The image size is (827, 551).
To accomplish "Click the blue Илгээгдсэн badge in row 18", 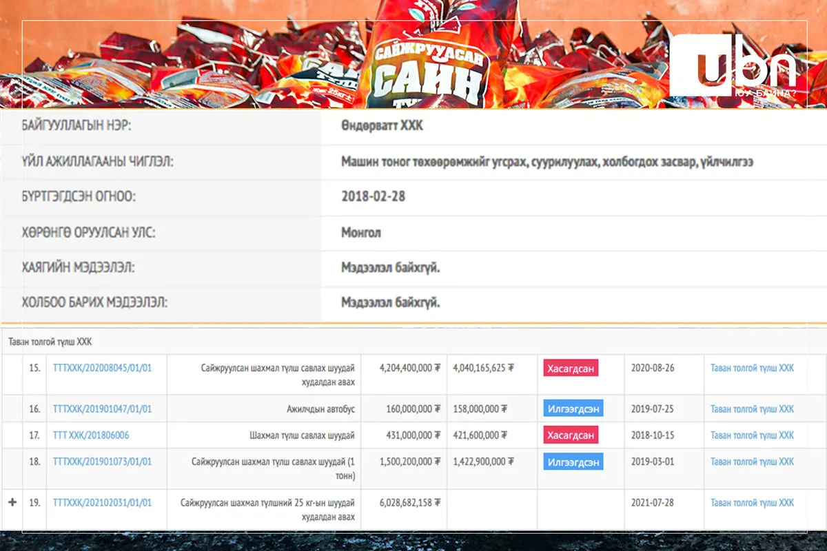I will [x=573, y=461].
